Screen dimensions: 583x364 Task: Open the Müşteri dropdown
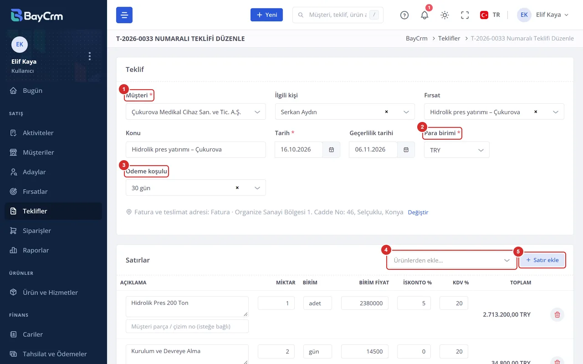[196, 112]
